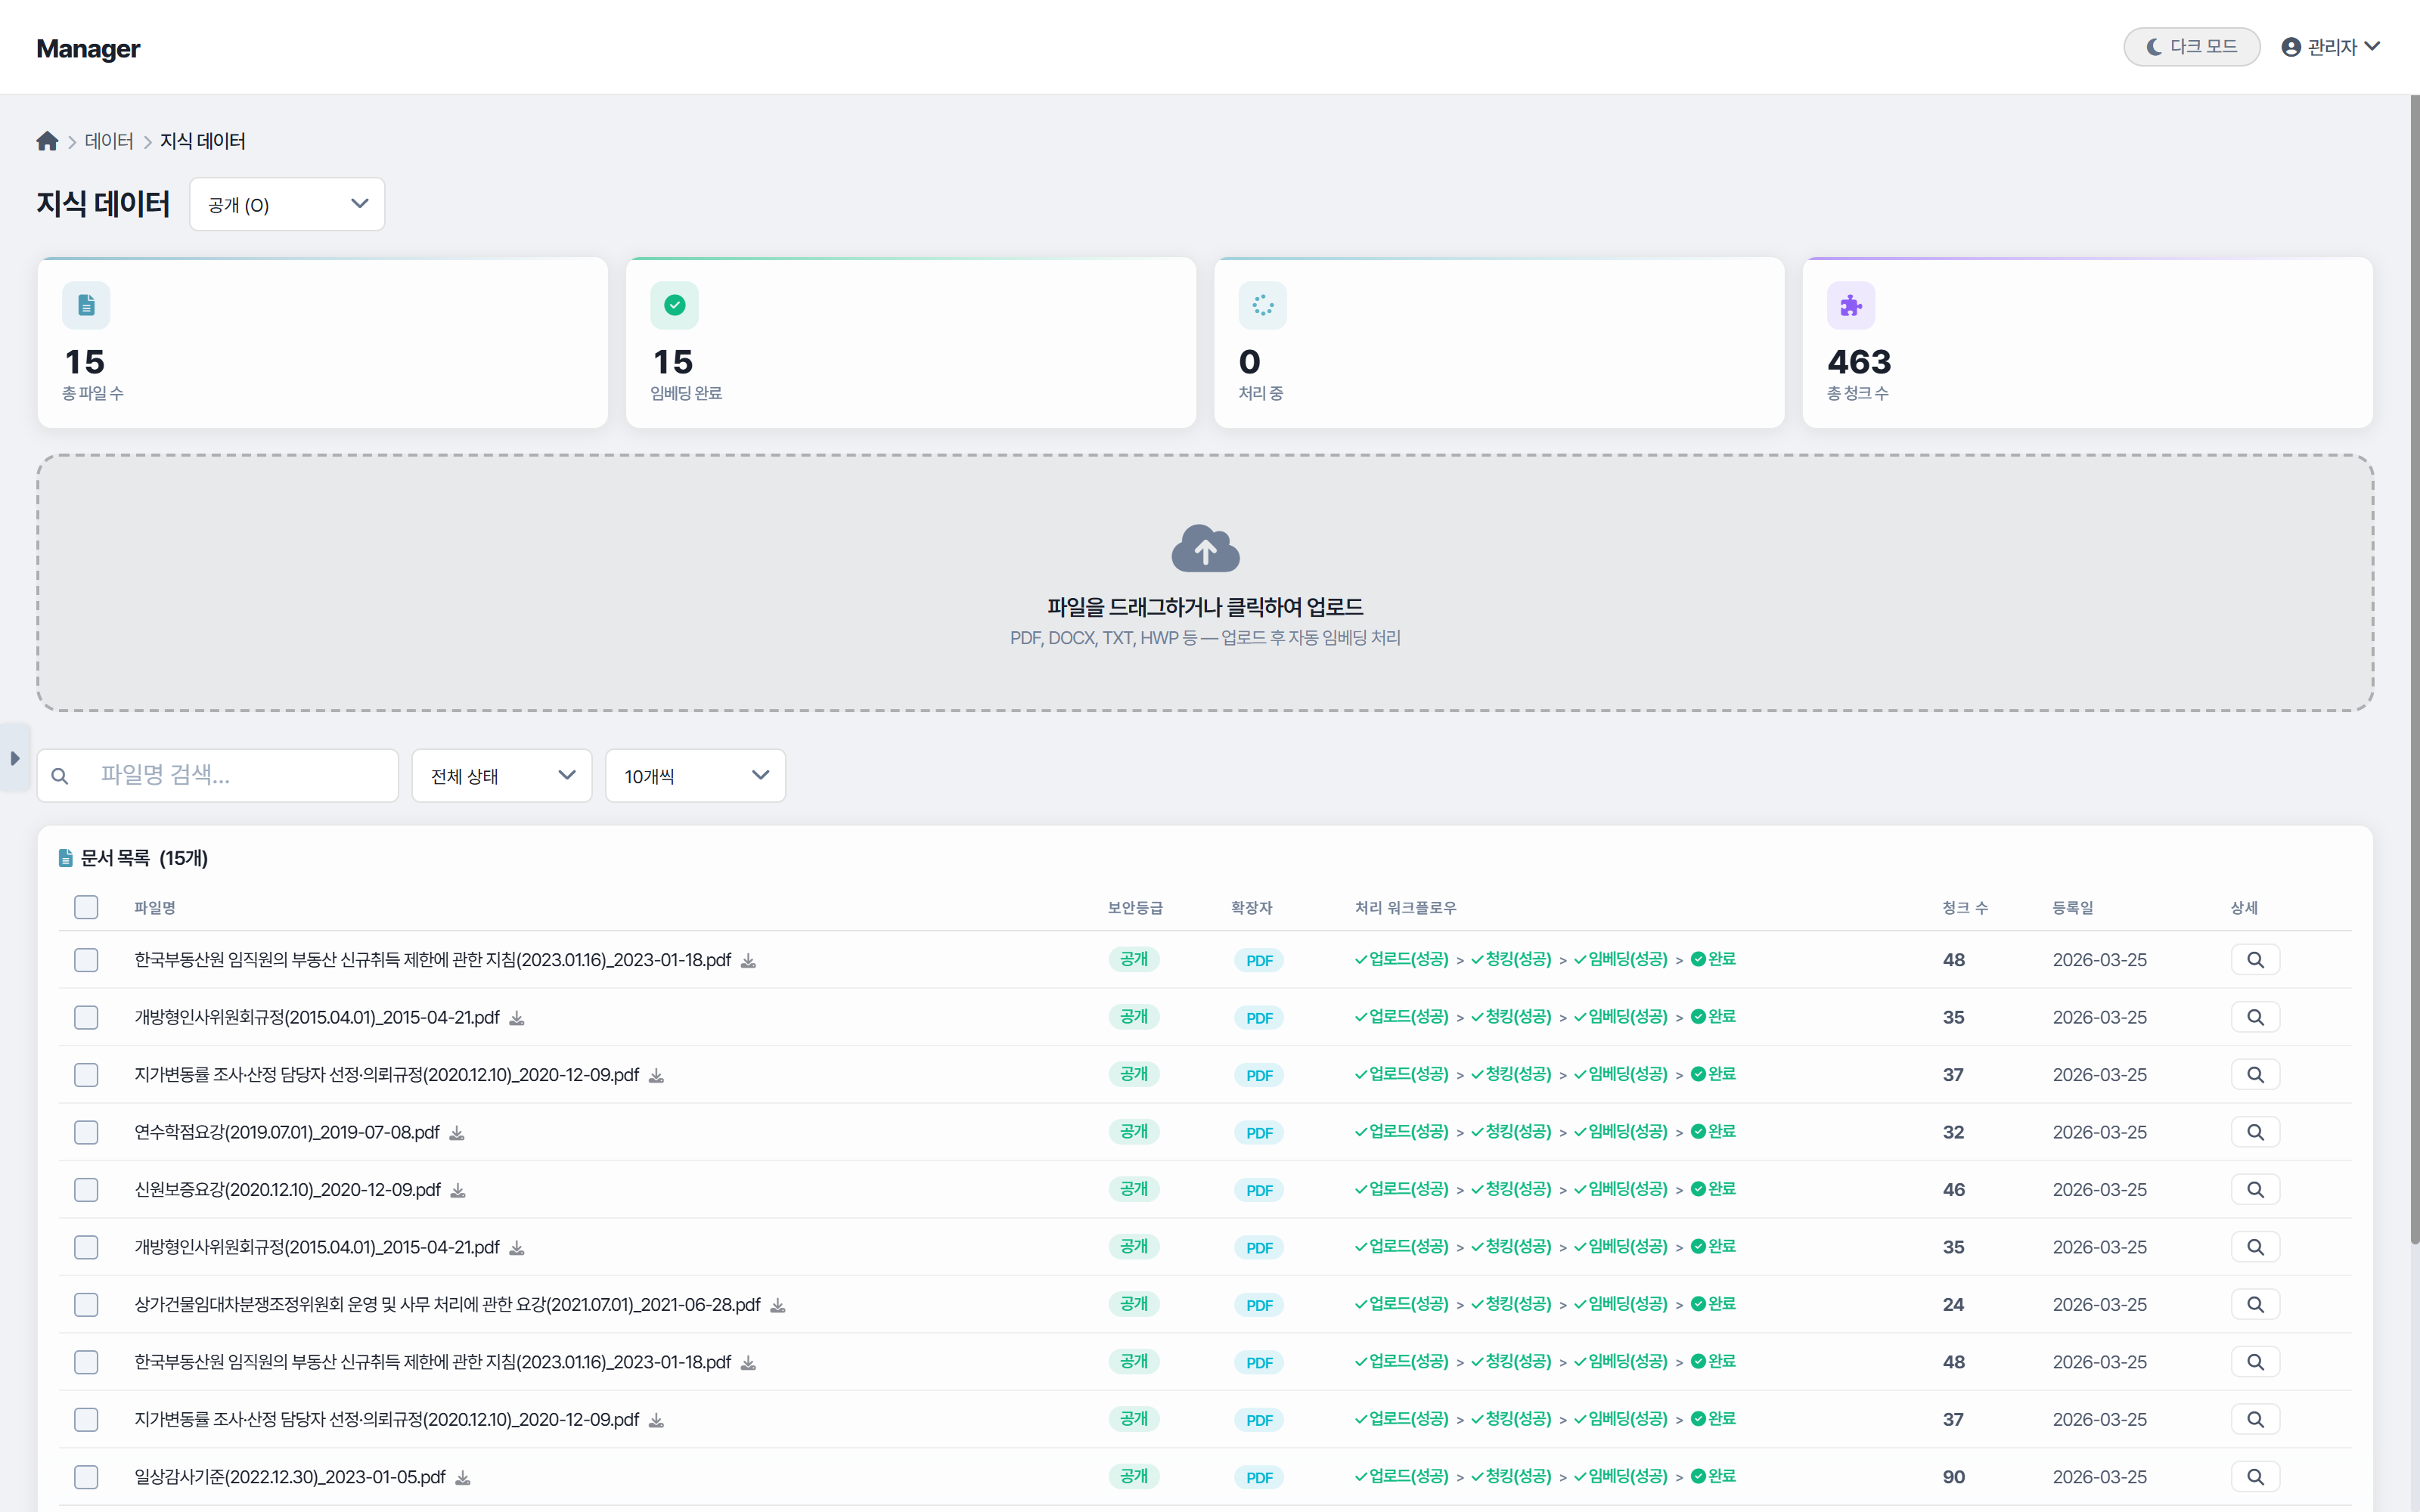The width and height of the screenshot is (2420, 1512).
Task: Check the 일상감사기준 row checkbox
Action: [86, 1477]
